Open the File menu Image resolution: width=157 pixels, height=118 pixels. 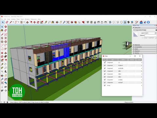coord(2,19)
